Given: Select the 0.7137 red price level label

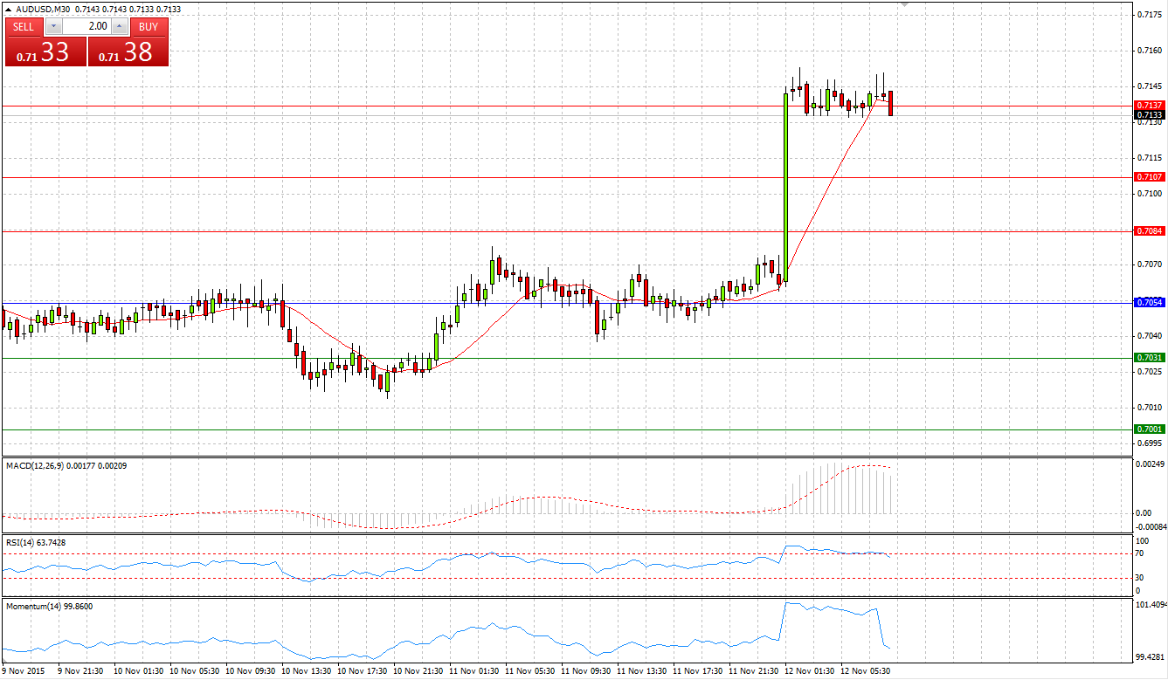Looking at the screenshot, I should pyautogui.click(x=1149, y=105).
